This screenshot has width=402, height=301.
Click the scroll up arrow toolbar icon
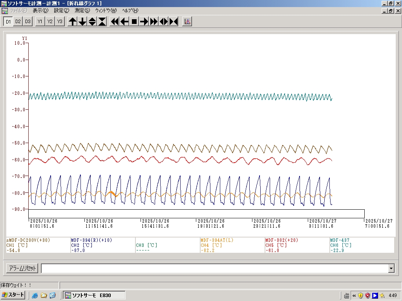click(73, 22)
